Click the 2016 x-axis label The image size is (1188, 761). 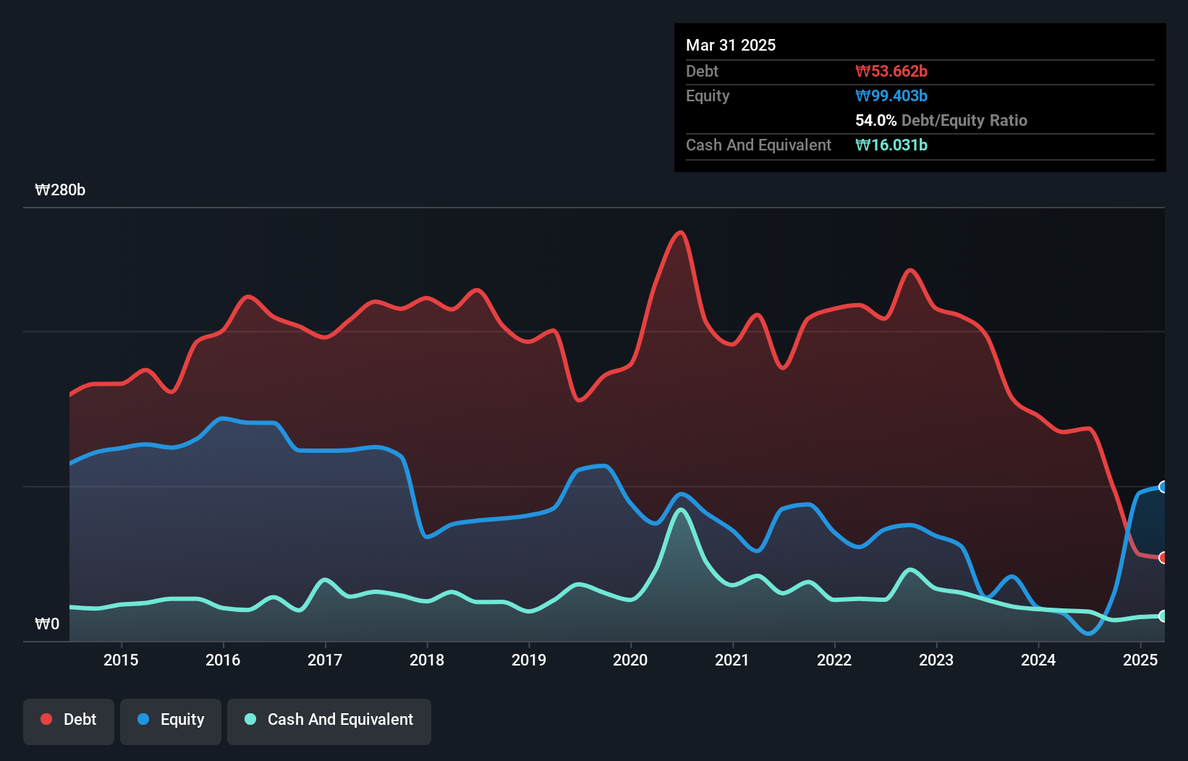click(223, 660)
